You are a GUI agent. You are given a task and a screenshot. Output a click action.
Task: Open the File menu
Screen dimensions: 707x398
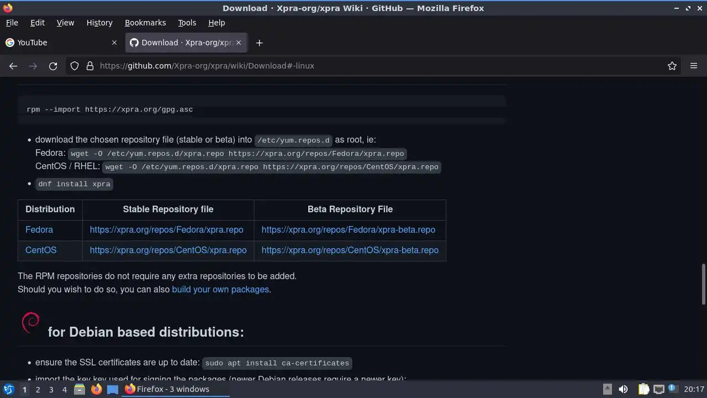pos(12,23)
